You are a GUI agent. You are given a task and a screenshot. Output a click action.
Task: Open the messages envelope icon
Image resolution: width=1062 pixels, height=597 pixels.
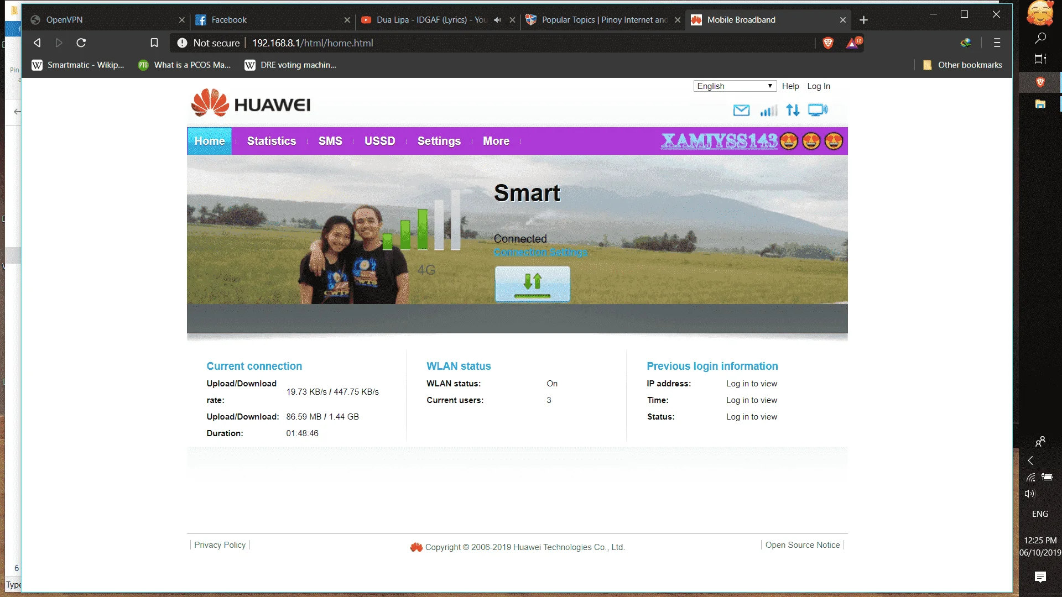(741, 110)
